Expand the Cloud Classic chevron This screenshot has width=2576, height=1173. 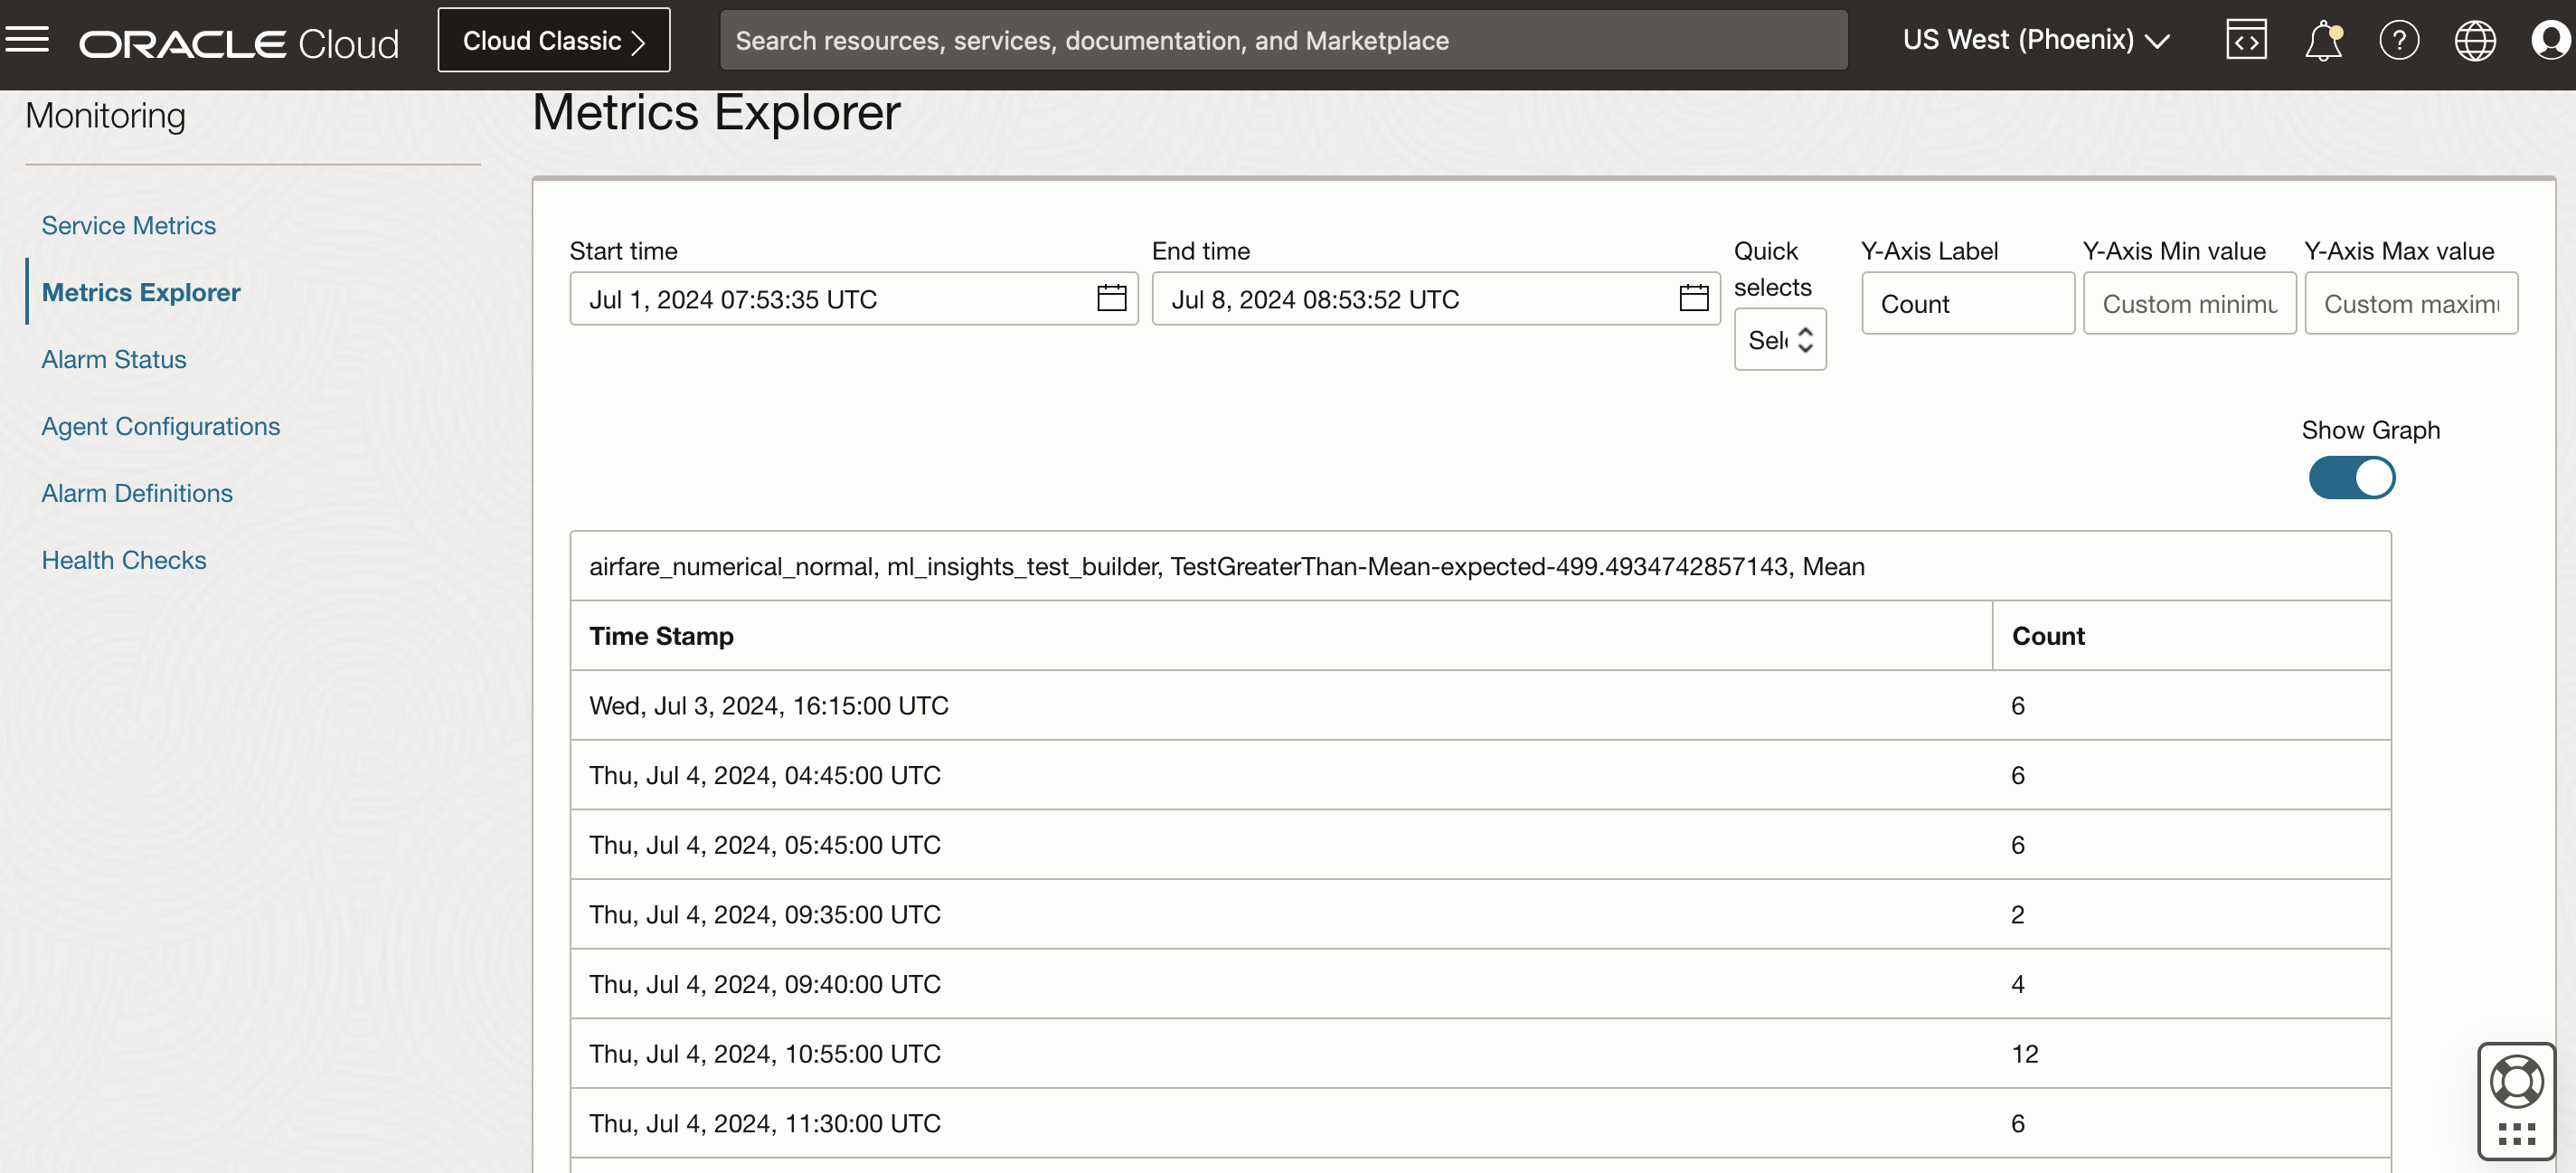(640, 42)
